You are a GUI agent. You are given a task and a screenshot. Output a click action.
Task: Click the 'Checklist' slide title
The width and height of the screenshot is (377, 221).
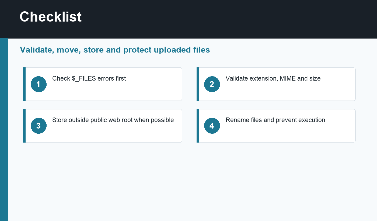[x=51, y=17]
